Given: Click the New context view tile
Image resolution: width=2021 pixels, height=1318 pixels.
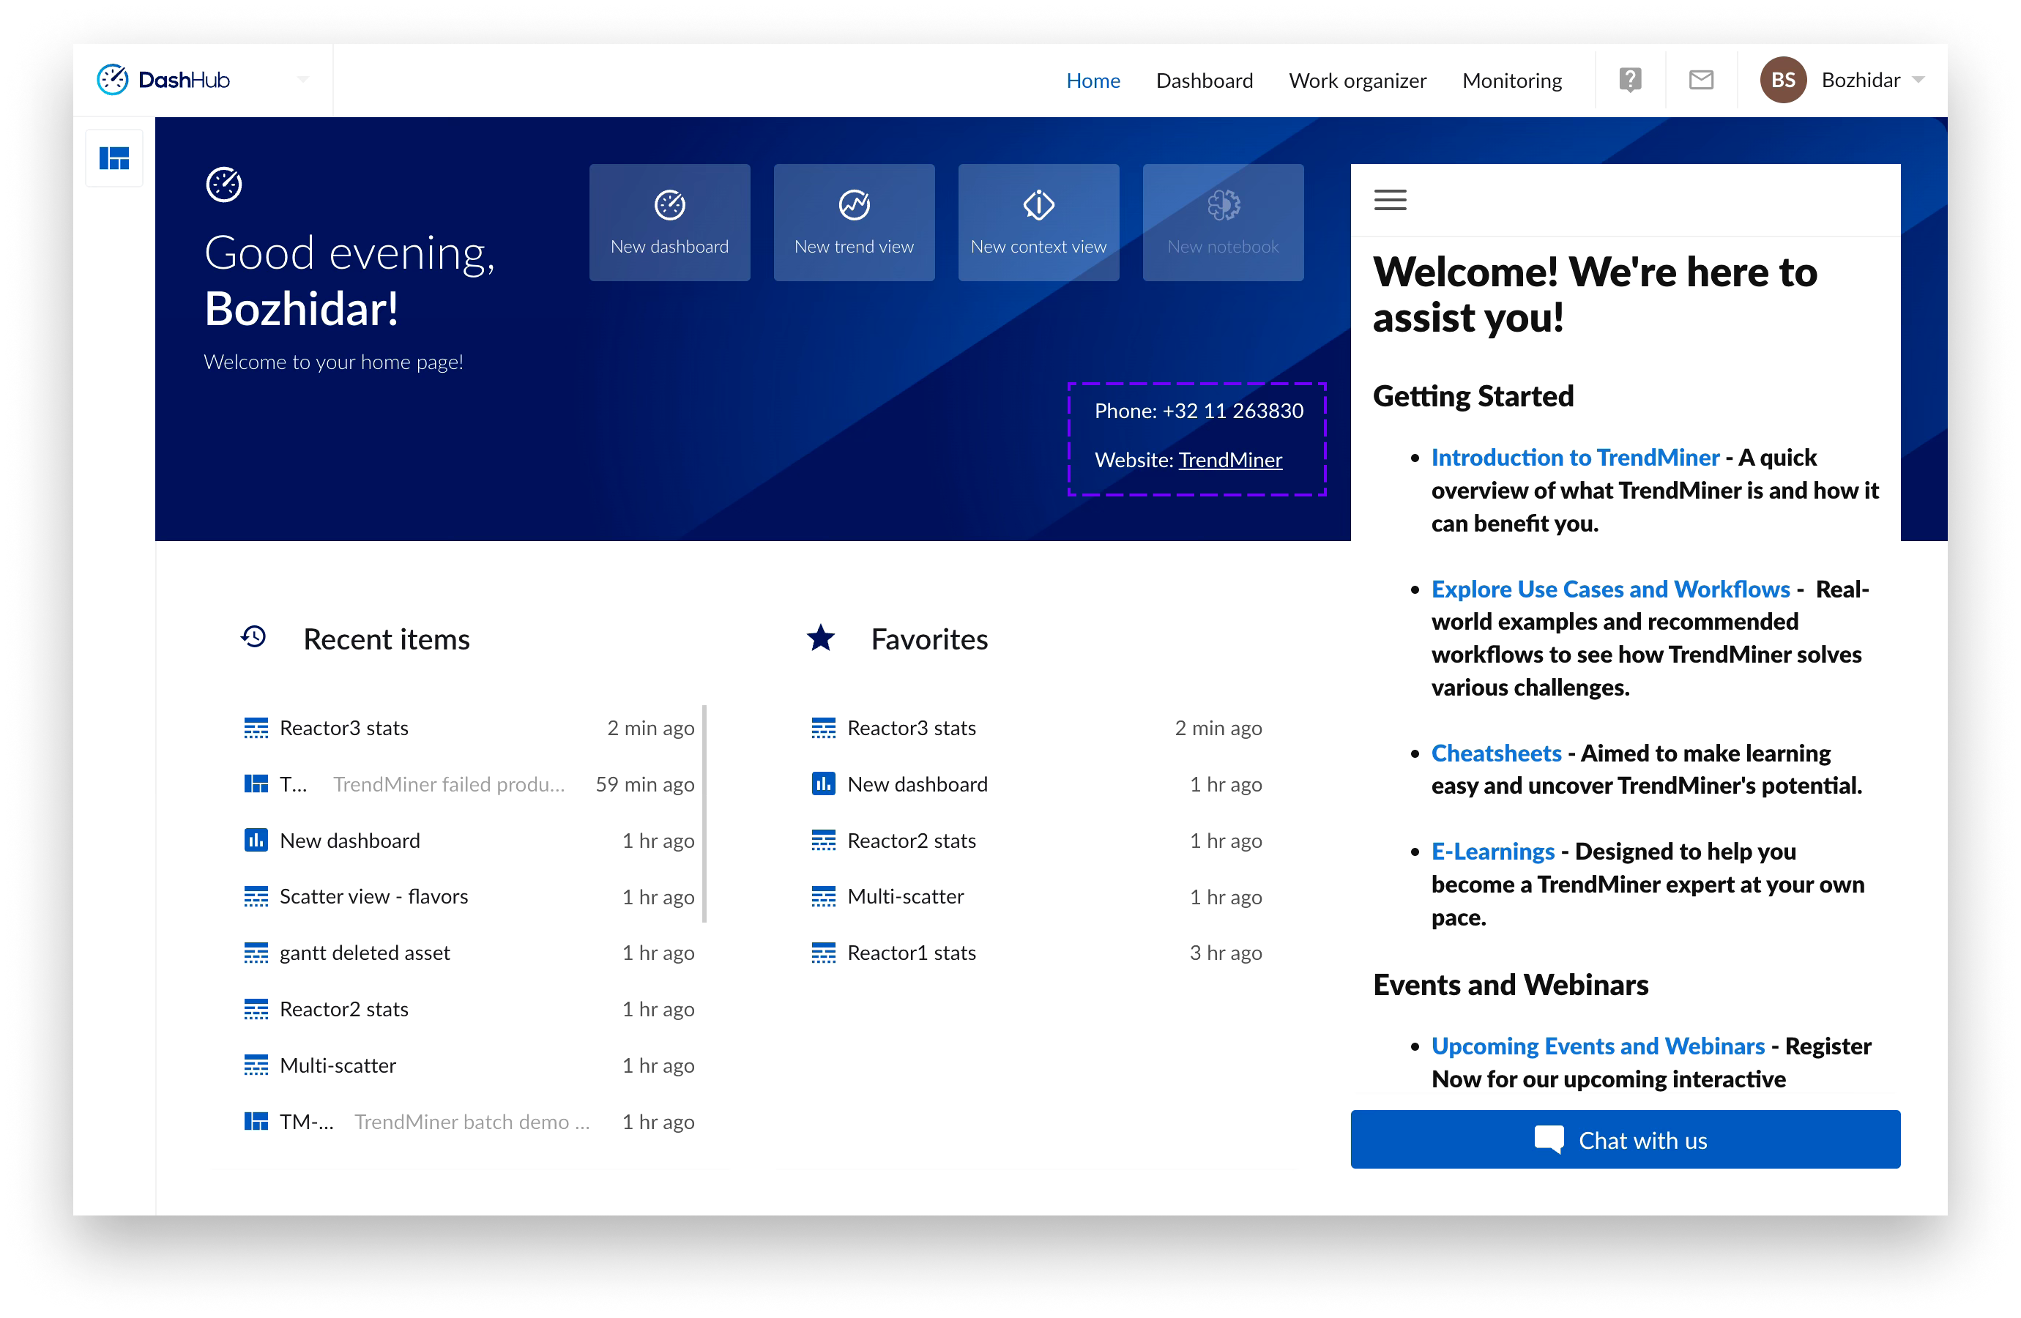Looking at the screenshot, I should pos(1038,223).
